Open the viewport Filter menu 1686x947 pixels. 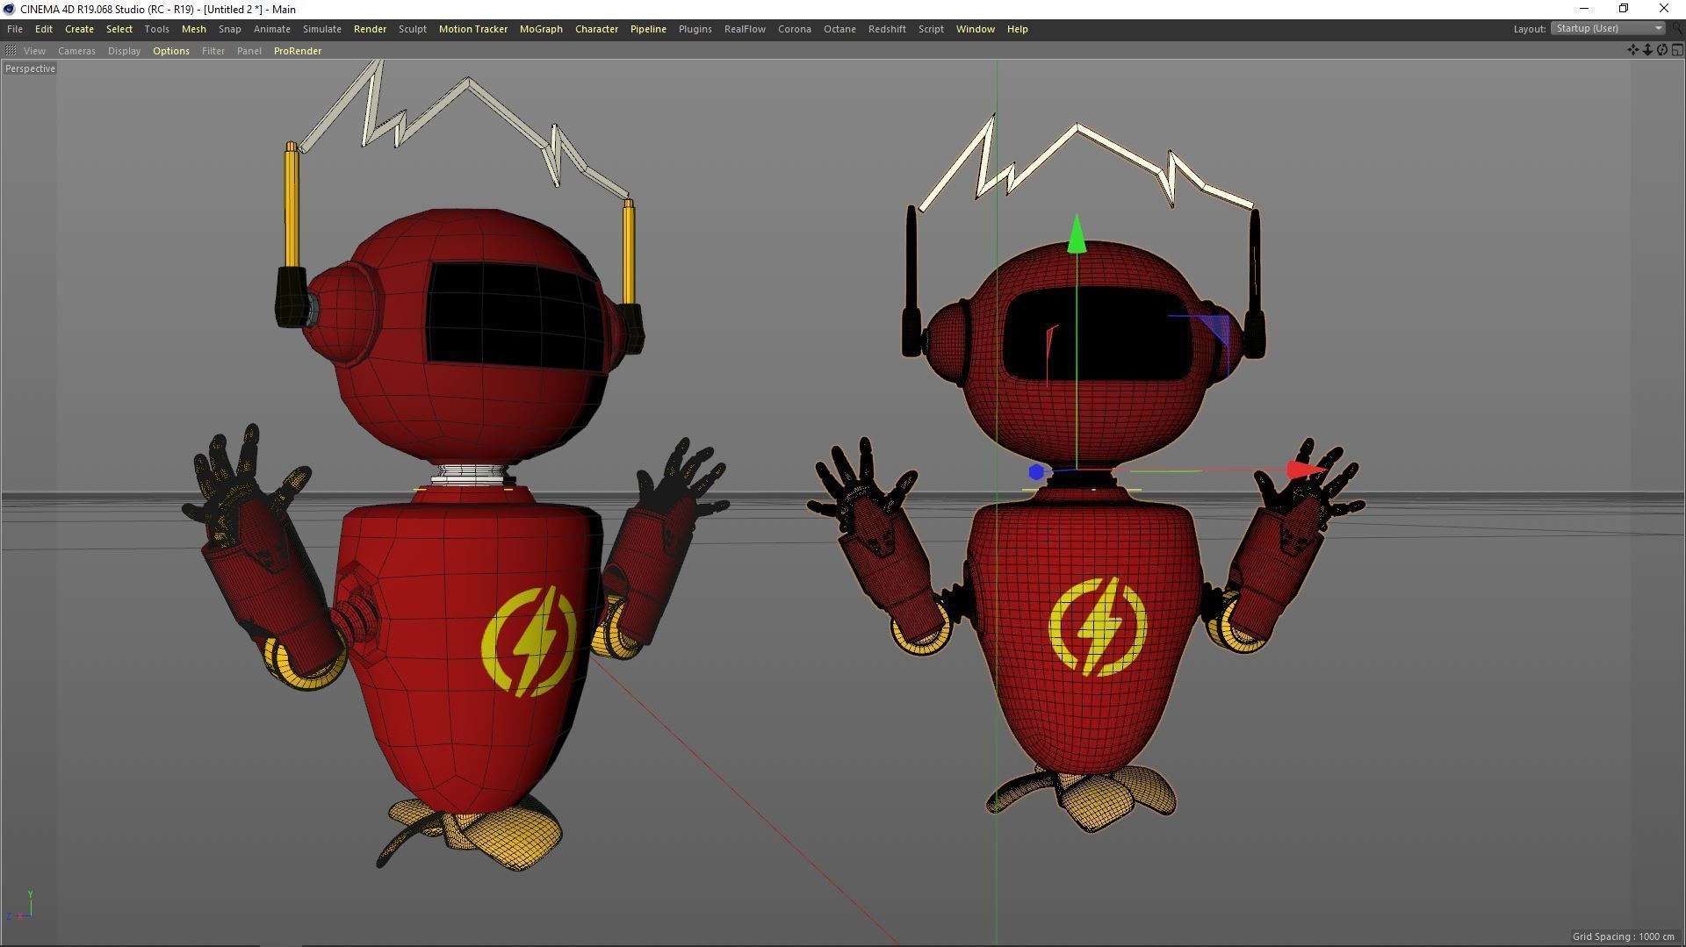(213, 51)
